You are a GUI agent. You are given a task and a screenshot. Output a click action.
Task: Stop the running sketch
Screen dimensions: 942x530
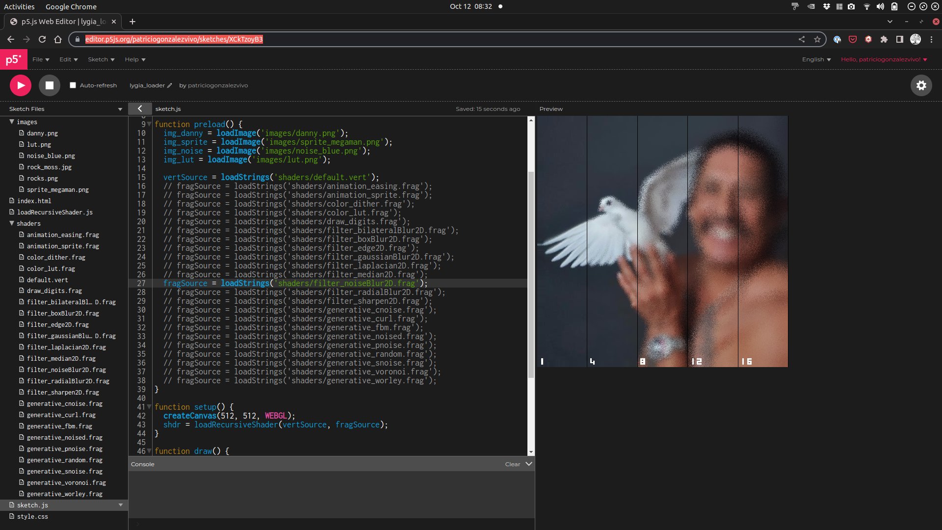click(x=50, y=85)
